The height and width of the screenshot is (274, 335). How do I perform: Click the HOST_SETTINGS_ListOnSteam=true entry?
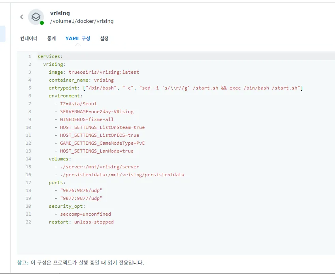(102, 127)
